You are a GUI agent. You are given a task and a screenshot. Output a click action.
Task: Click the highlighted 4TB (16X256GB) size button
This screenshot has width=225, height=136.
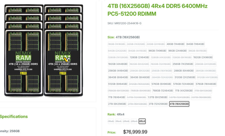coord(179,104)
